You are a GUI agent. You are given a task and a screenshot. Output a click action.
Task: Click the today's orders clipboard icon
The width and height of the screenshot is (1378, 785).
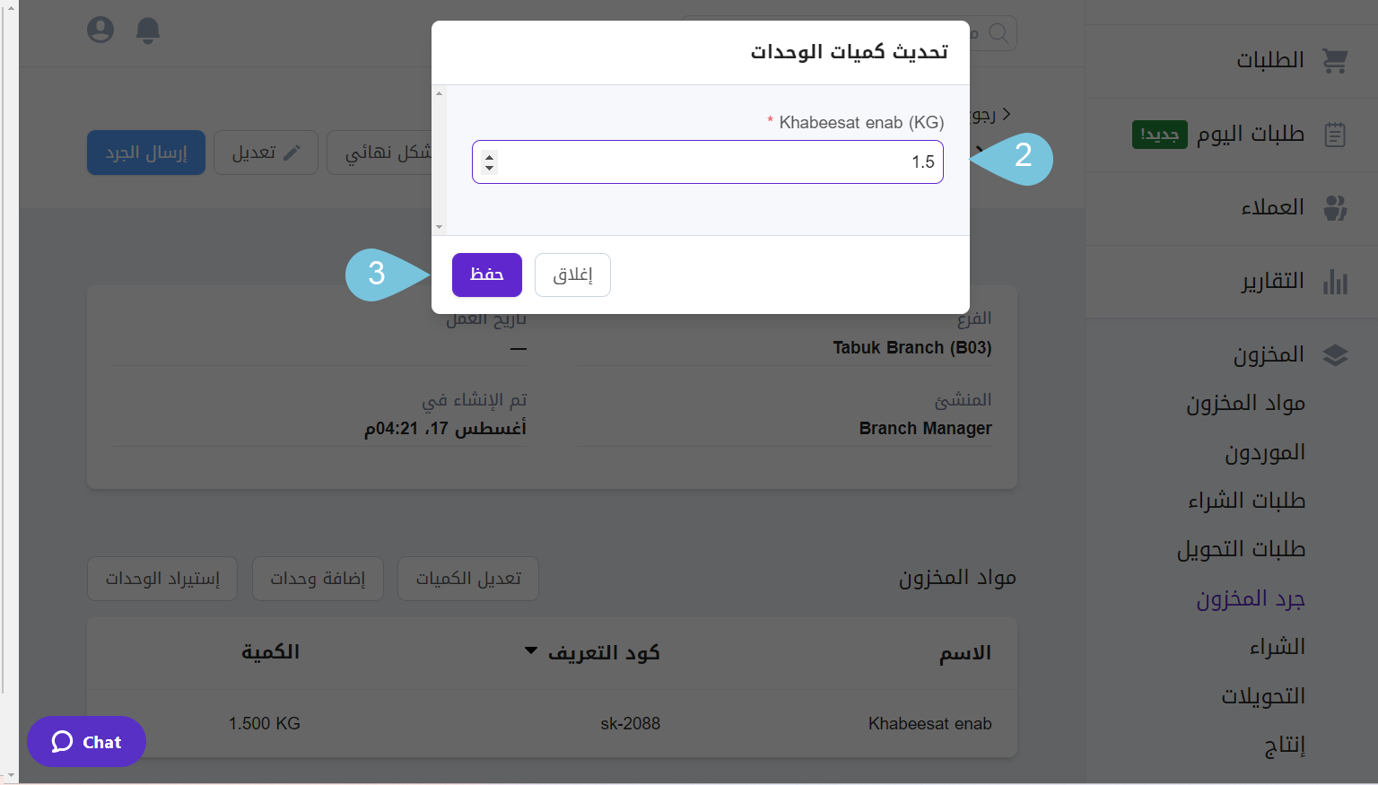coord(1335,135)
